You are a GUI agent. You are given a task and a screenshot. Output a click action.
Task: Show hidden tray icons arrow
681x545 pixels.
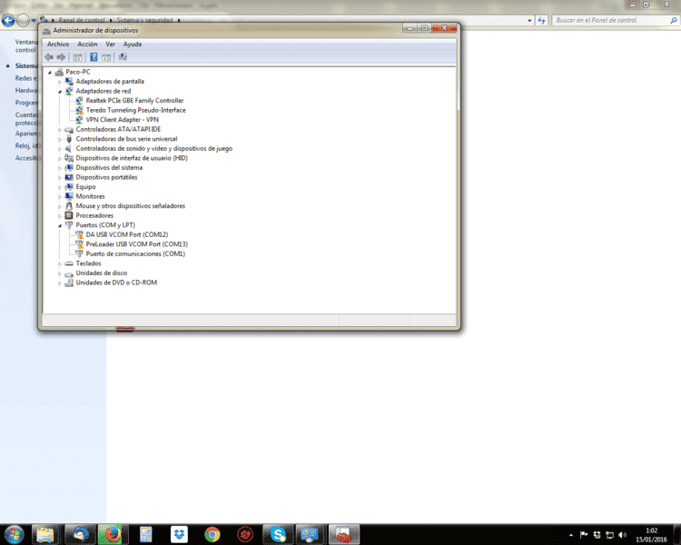[571, 535]
